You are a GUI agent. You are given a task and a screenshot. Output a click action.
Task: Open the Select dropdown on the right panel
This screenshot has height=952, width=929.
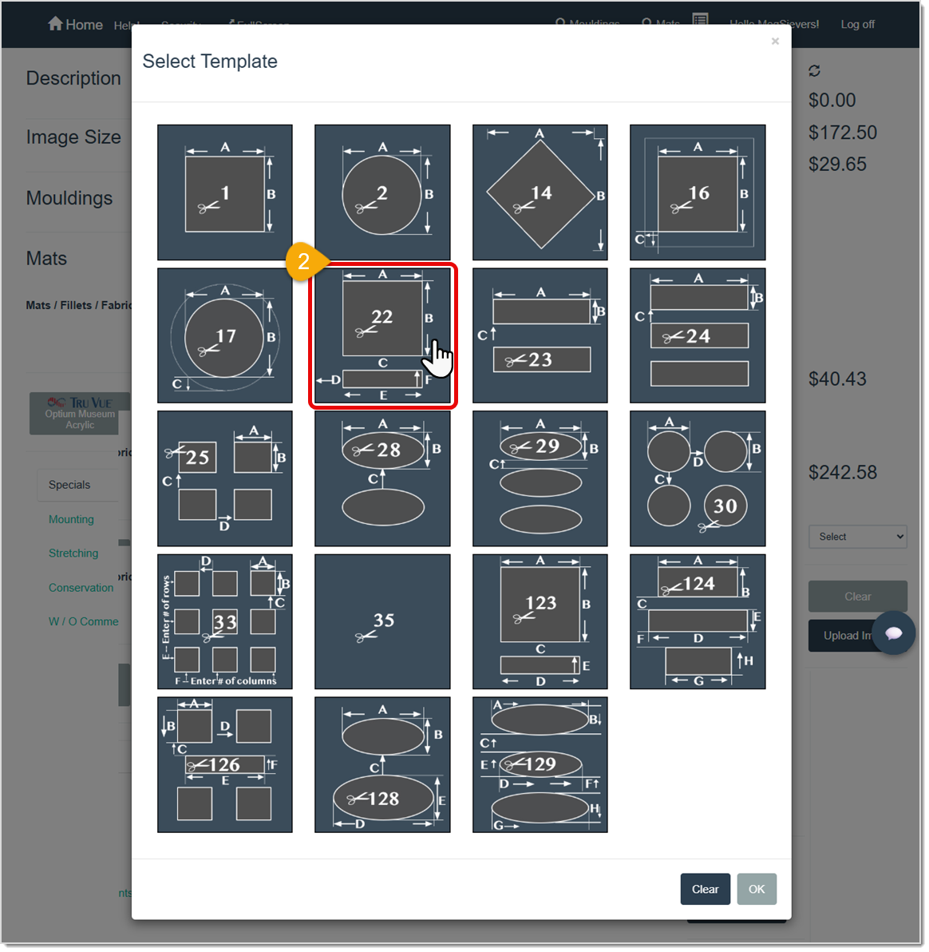tap(857, 537)
